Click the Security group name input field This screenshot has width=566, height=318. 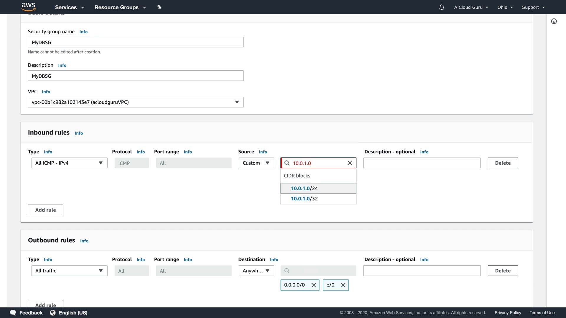(136, 42)
